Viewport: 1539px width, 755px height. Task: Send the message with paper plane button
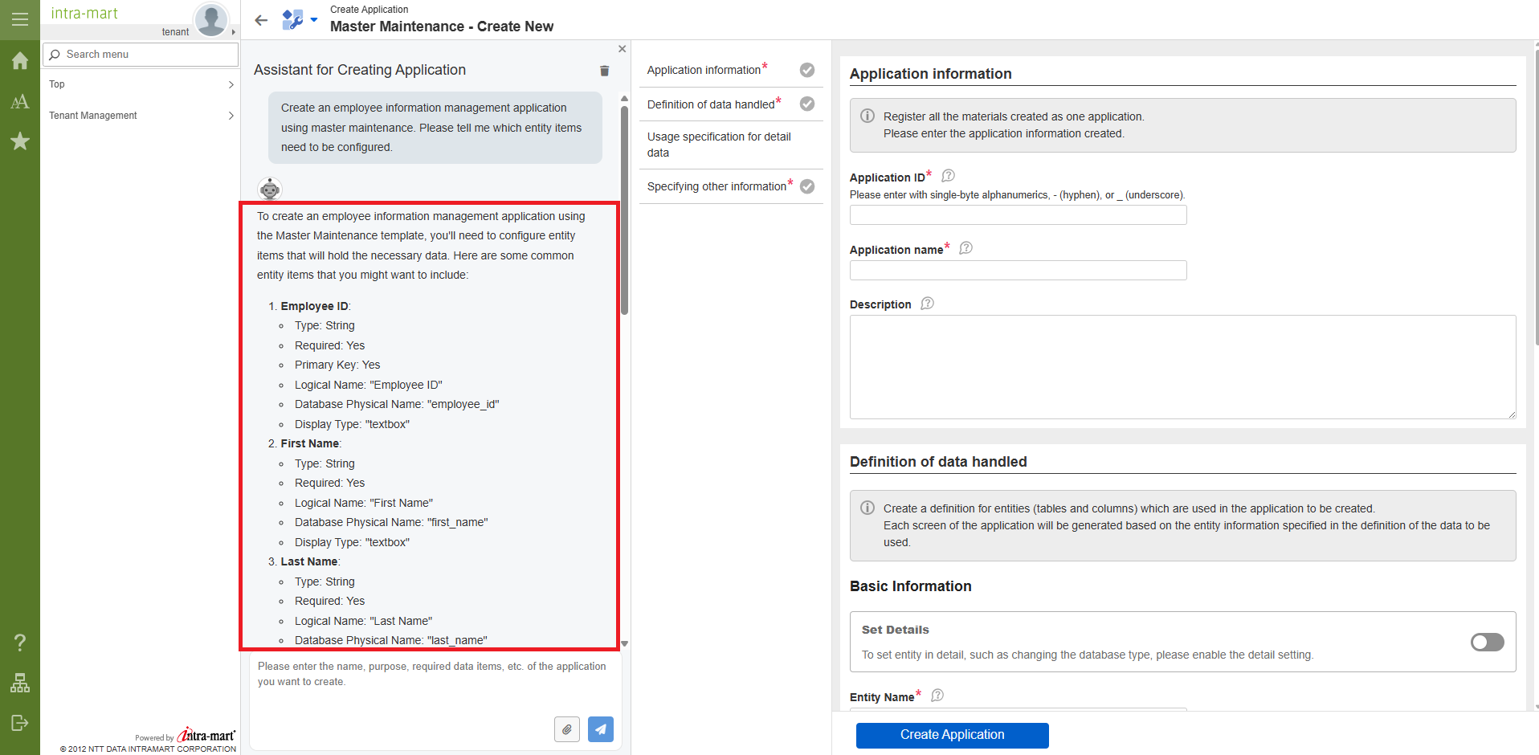coord(600,729)
